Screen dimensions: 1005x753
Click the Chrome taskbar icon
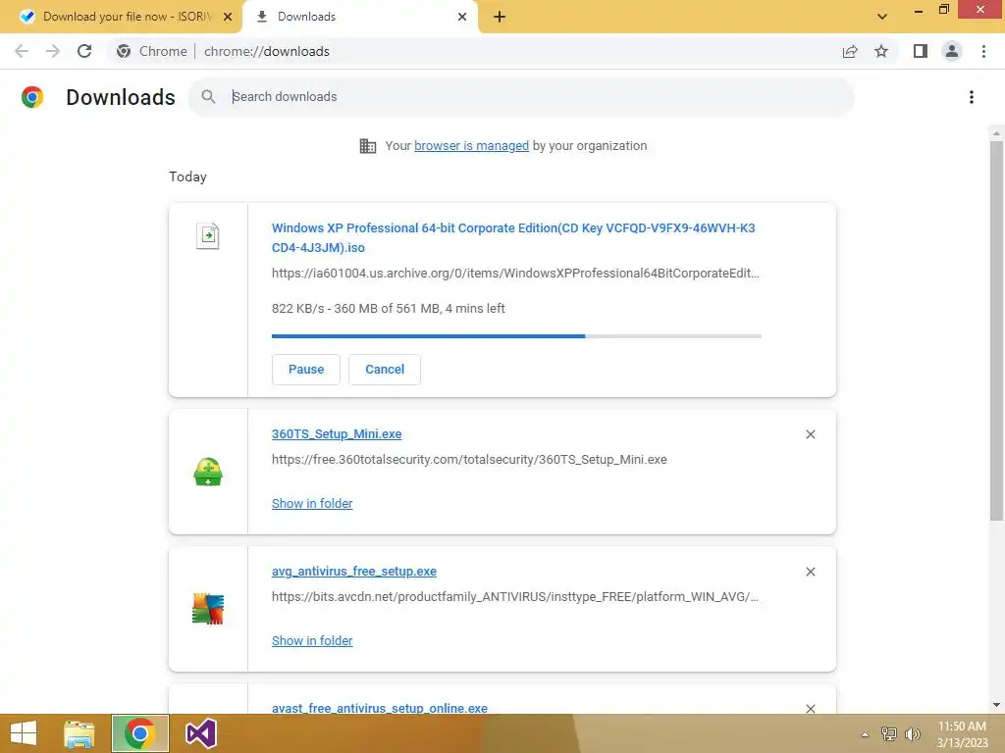140,733
